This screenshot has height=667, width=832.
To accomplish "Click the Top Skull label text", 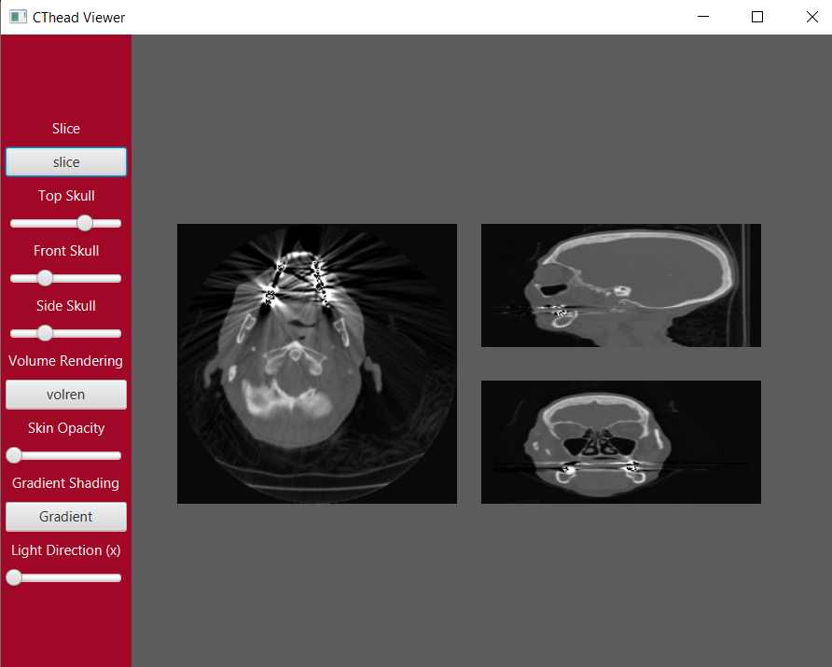I will click(65, 195).
